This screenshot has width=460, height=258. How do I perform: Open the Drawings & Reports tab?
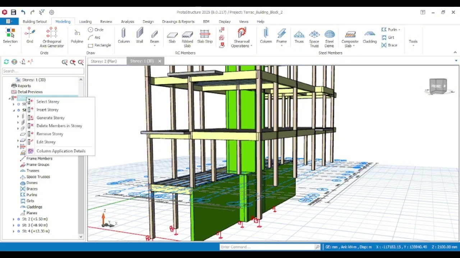click(x=178, y=21)
